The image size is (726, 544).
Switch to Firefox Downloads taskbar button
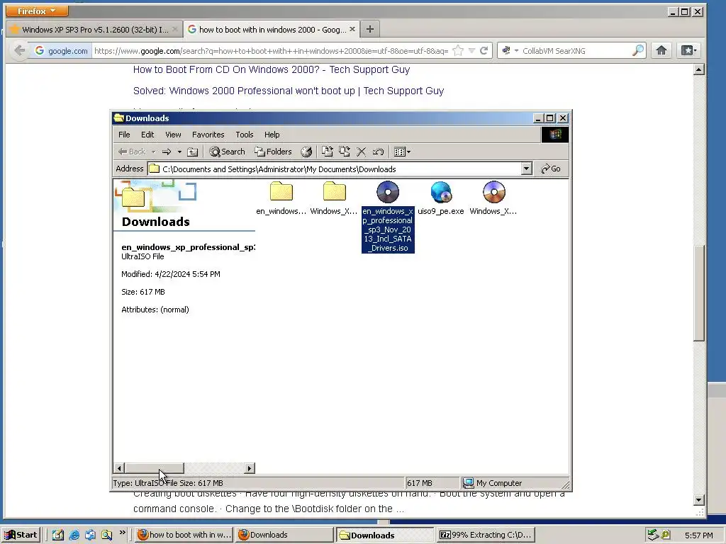(284, 535)
